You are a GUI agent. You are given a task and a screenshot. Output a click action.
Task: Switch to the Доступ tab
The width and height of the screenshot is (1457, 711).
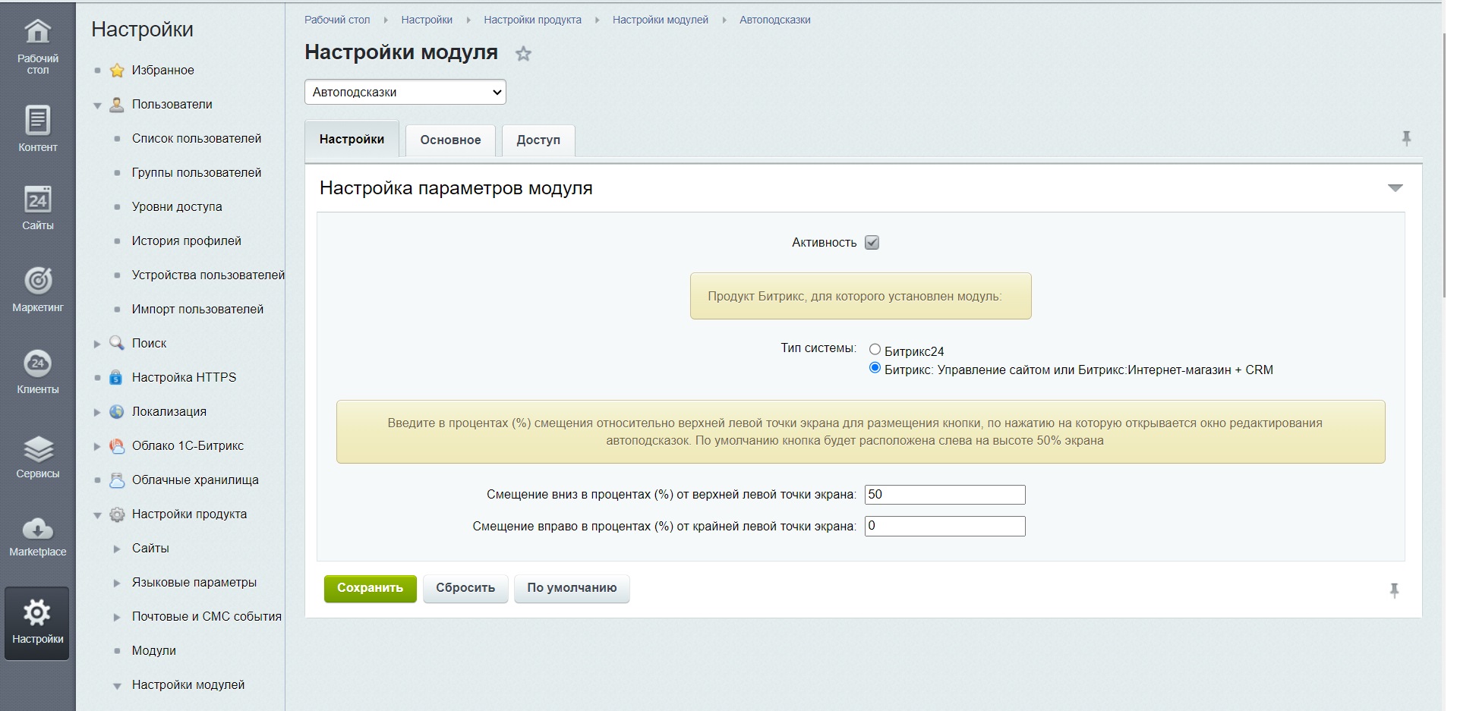538,140
